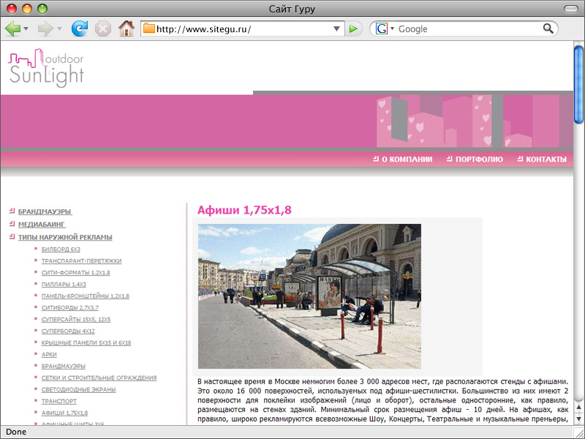Click the stop loading icon
Image resolution: width=585 pixels, height=439 pixels.
pyautogui.click(x=103, y=29)
